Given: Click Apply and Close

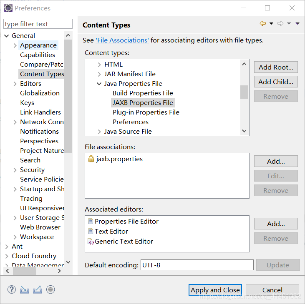Looking at the screenshot, I should coord(215,290).
